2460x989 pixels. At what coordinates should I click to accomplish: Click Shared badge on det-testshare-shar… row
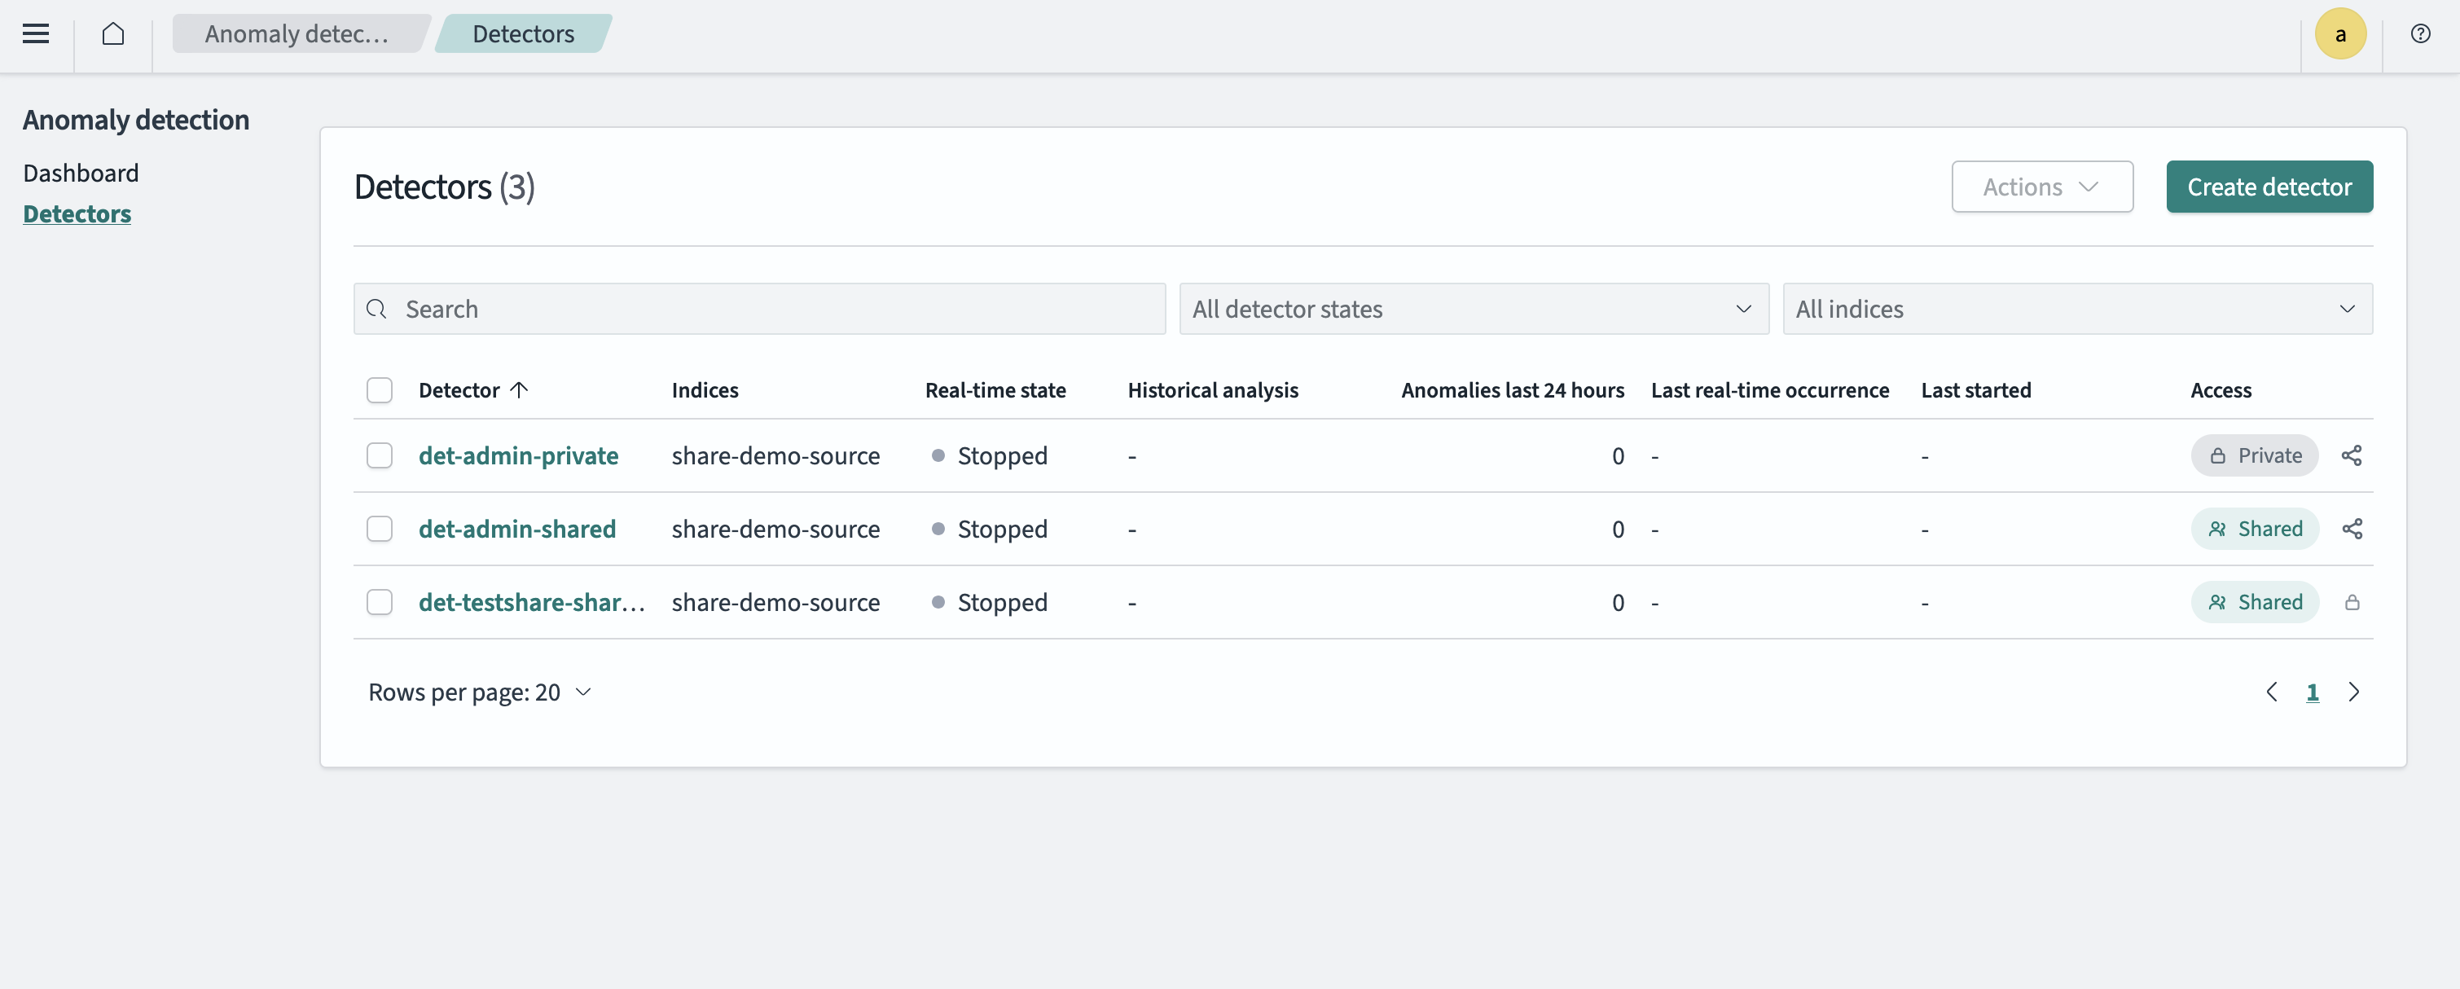click(x=2254, y=602)
